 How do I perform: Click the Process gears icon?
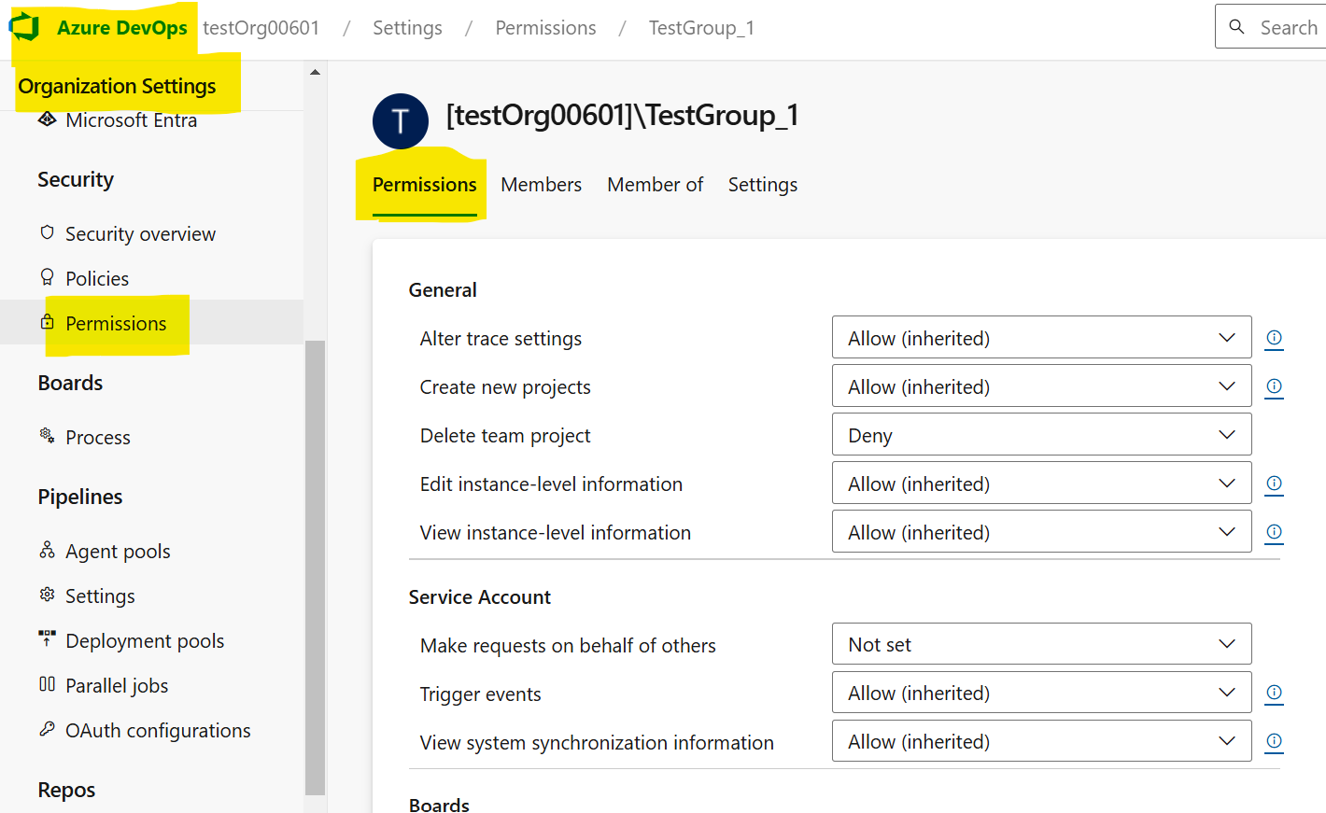(47, 435)
